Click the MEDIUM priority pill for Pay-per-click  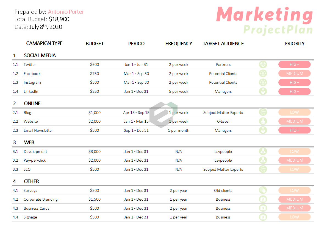pos(294,160)
